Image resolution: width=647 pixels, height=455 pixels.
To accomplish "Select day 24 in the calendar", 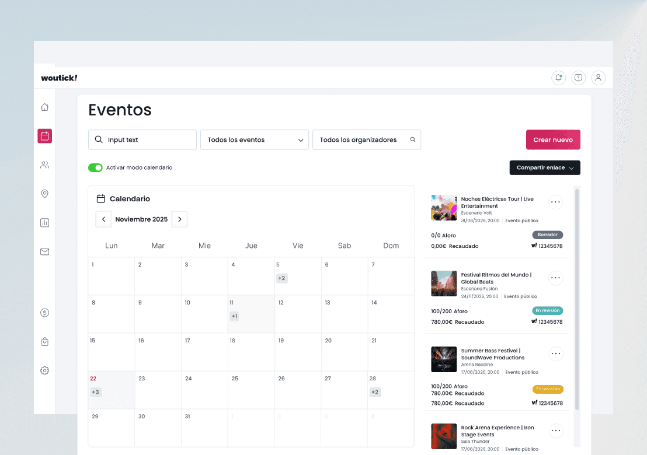I will pos(204,390).
